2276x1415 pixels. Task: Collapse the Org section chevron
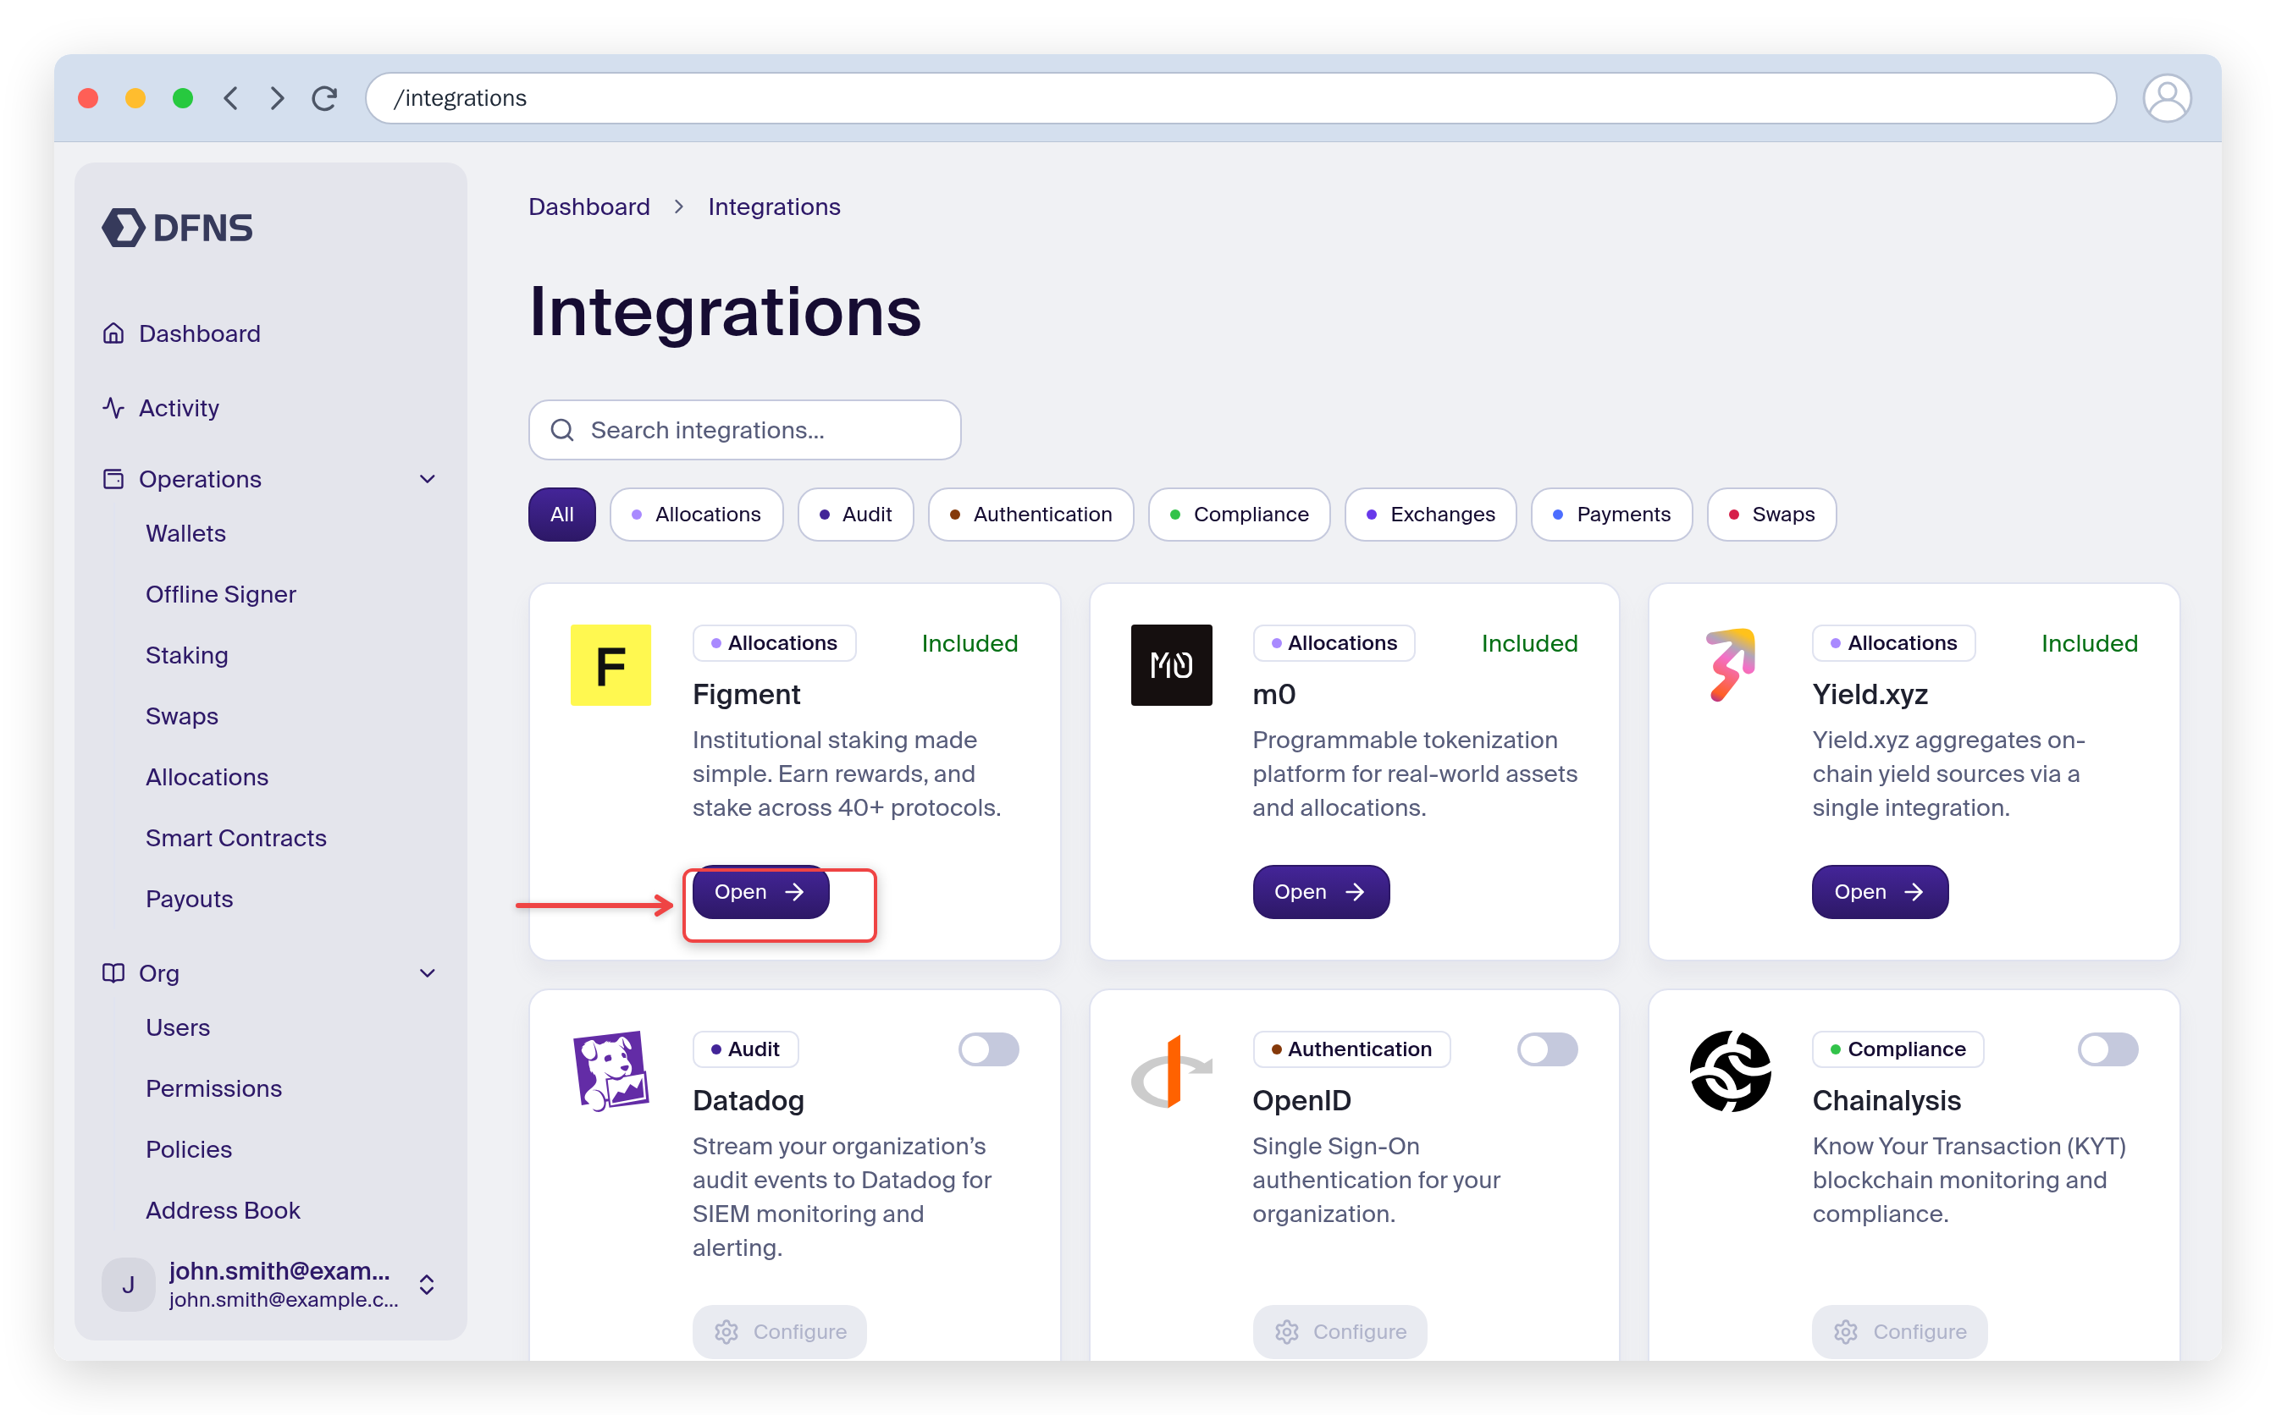[428, 973]
